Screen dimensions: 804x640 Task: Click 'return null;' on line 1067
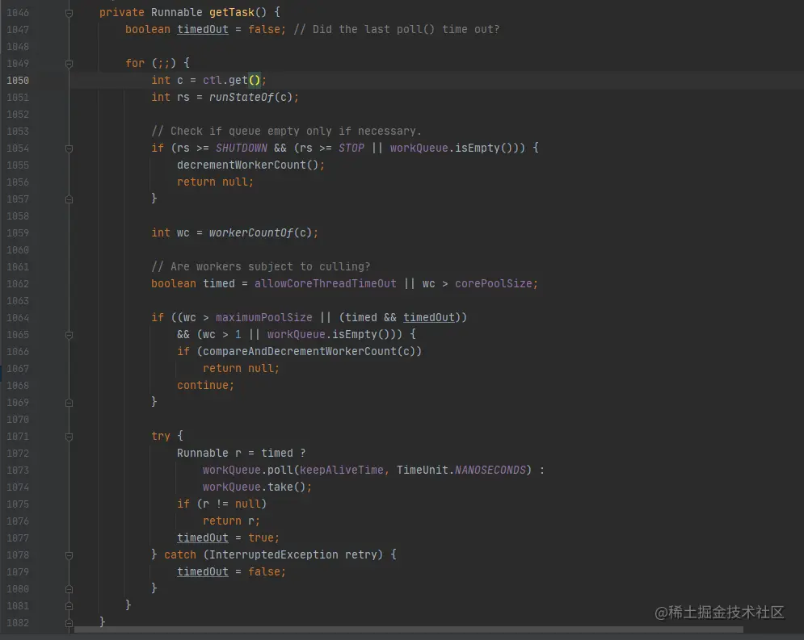(x=241, y=368)
